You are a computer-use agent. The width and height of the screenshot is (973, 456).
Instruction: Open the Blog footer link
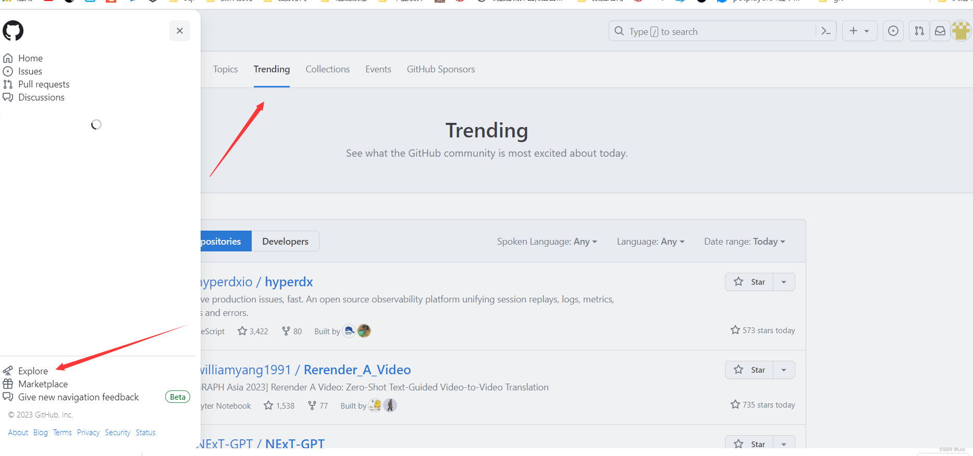click(41, 433)
